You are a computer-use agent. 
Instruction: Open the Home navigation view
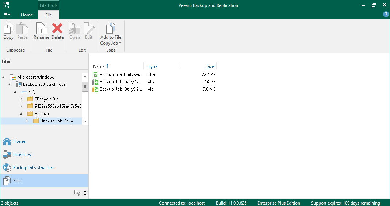(44, 141)
